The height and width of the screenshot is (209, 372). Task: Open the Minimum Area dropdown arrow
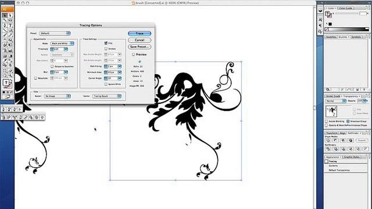click(x=120, y=72)
